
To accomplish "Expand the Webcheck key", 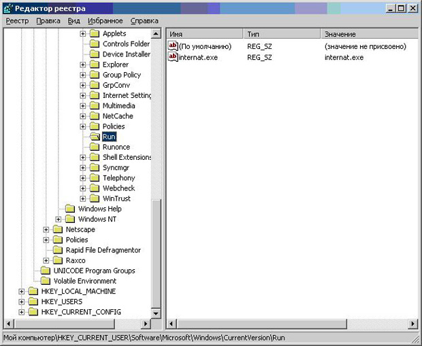I will point(83,188).
